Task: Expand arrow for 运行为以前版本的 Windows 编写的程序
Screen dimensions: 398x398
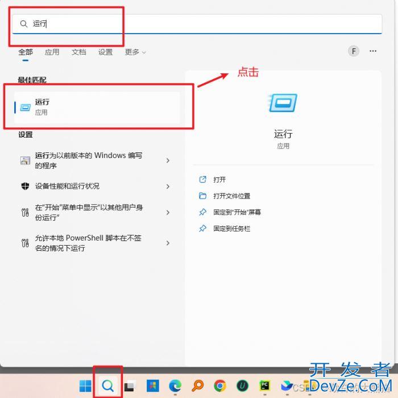Action: (x=168, y=160)
